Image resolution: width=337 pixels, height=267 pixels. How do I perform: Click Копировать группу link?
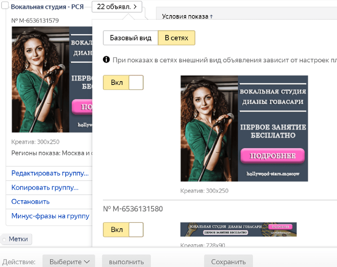pyautogui.click(x=45, y=187)
